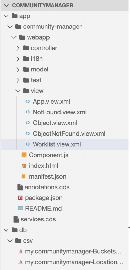Click the HTML5 icon beside index.html
The image size is (130, 270).
(24, 166)
